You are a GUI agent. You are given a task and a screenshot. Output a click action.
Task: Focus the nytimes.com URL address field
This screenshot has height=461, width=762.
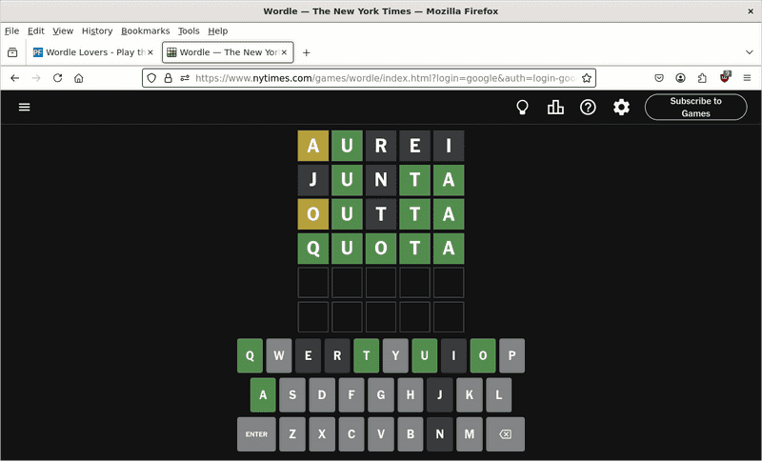(386, 78)
